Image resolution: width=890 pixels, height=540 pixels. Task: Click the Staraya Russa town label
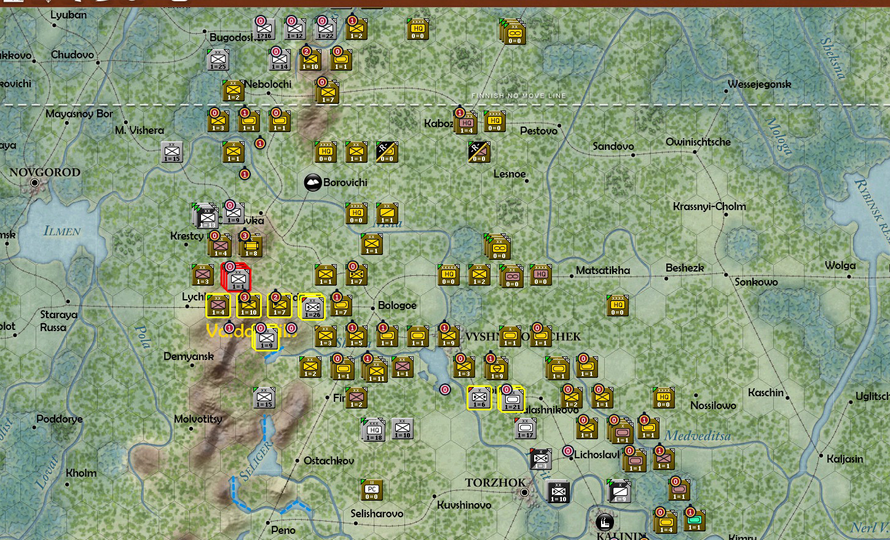(59, 321)
